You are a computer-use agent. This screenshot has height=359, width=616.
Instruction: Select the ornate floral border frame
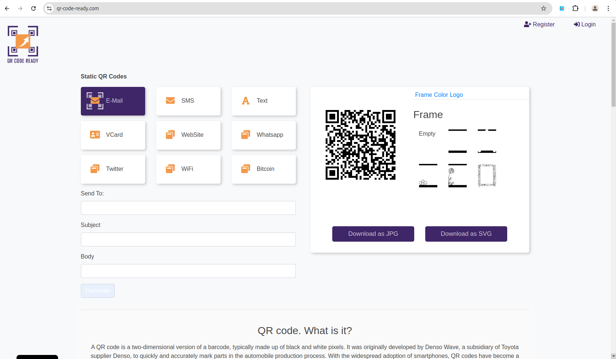(x=487, y=176)
